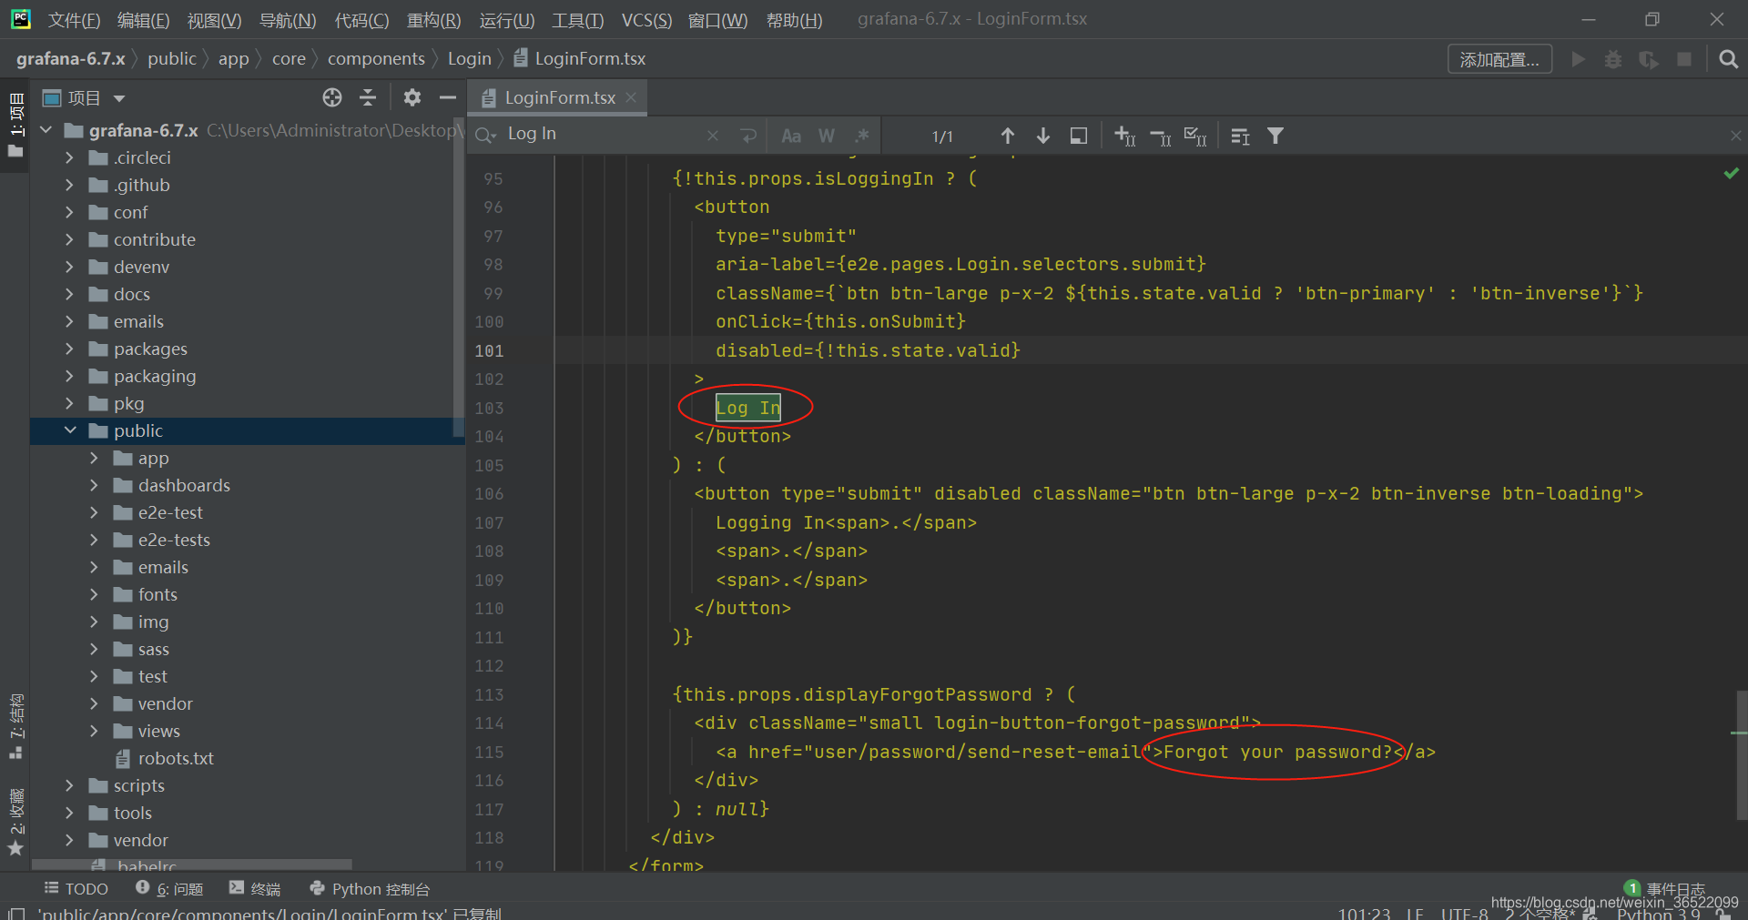Screen dimensions: 1748x920
Task: Click the line 101 cursor position indicator 101:23
Action: [1364, 913]
